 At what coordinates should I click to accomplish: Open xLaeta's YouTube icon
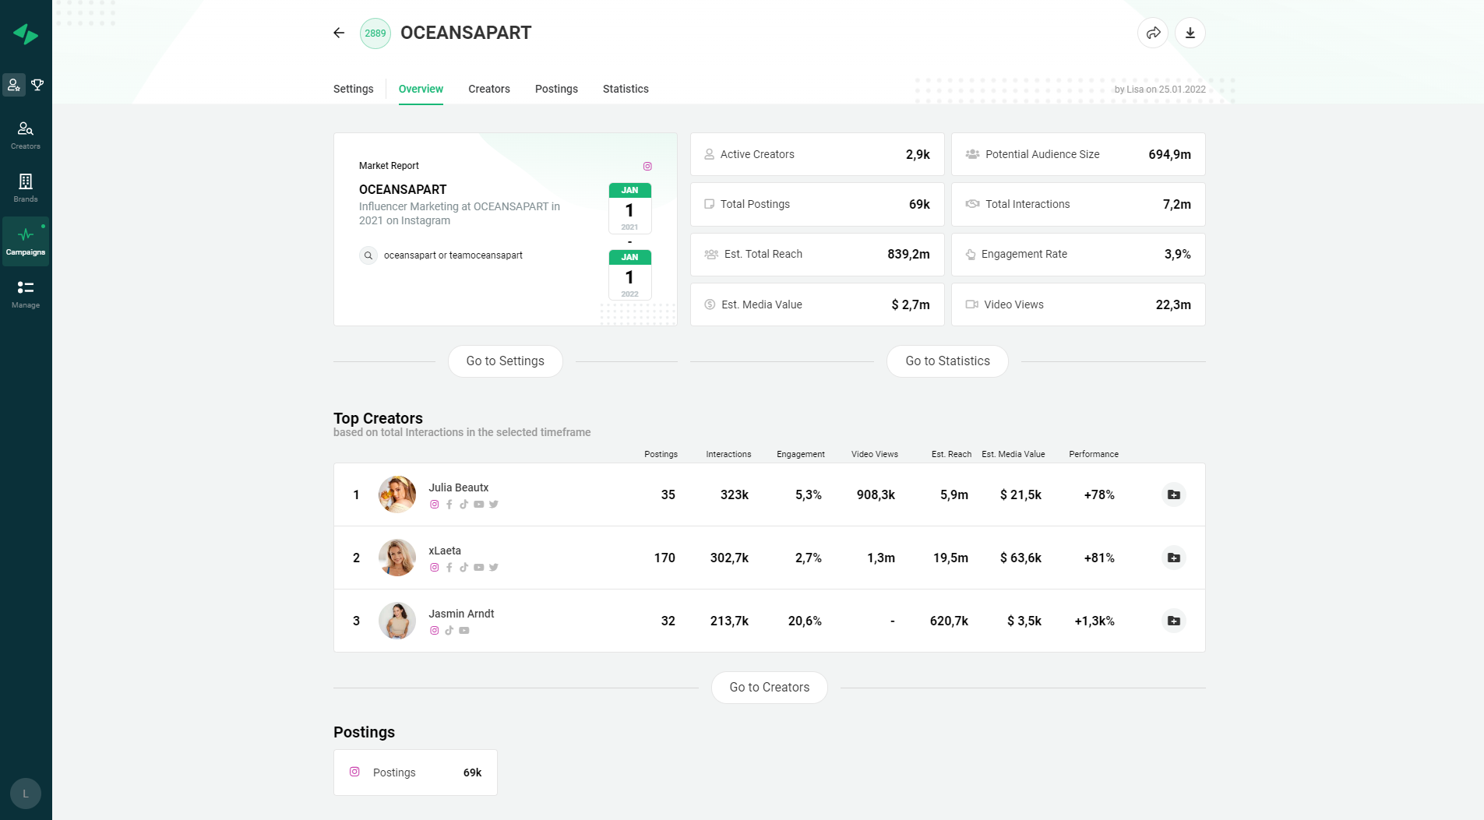[478, 568]
